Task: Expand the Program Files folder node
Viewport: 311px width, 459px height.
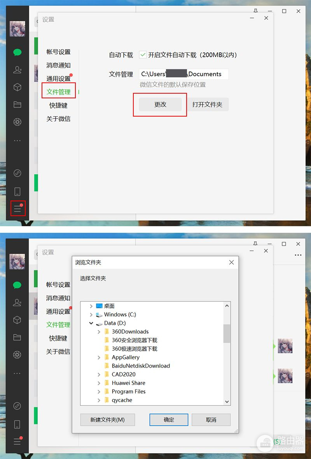Action: tap(99, 392)
